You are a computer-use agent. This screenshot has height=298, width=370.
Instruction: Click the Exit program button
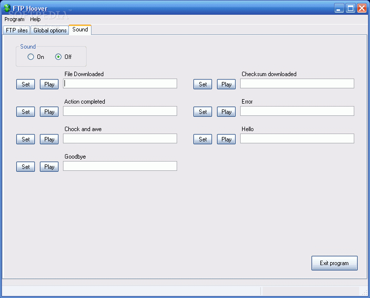click(335, 263)
